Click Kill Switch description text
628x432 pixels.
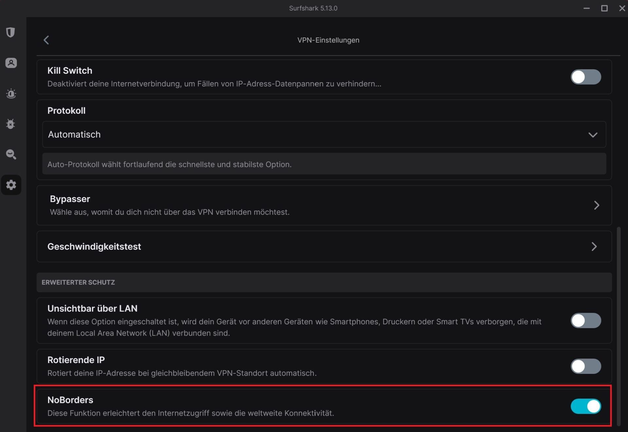[x=214, y=84]
